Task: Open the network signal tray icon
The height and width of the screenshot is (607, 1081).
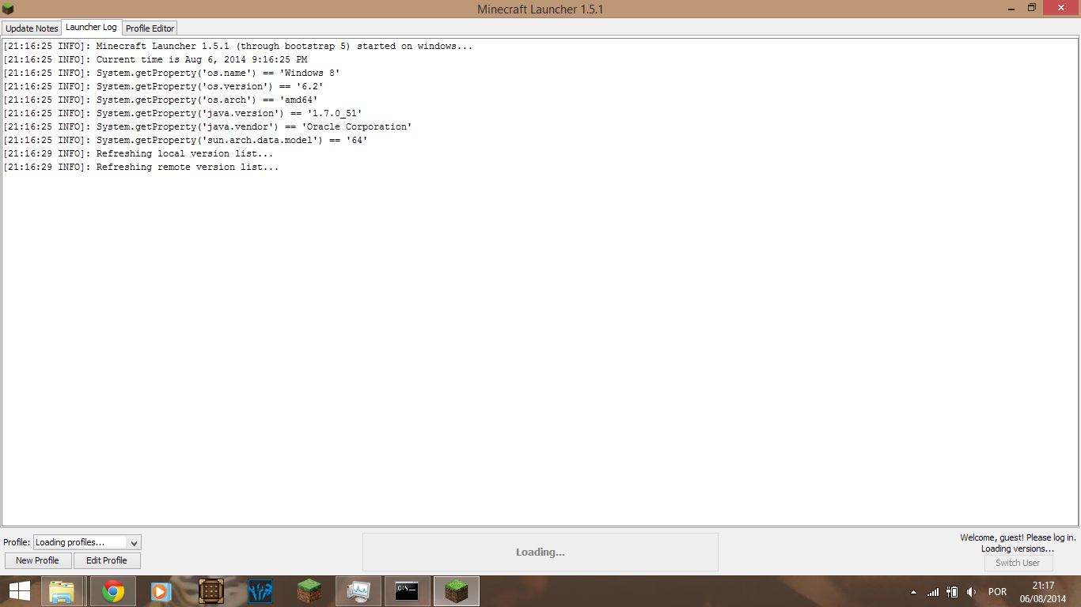Action: coord(933,592)
